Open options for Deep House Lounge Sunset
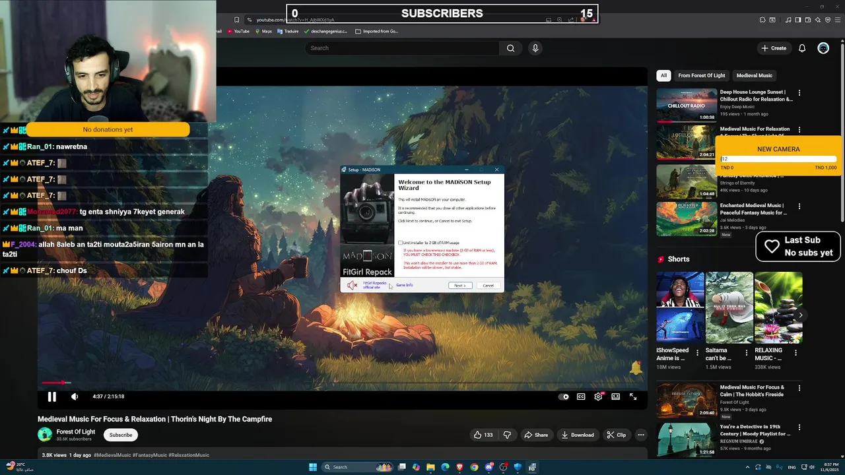 799,93
